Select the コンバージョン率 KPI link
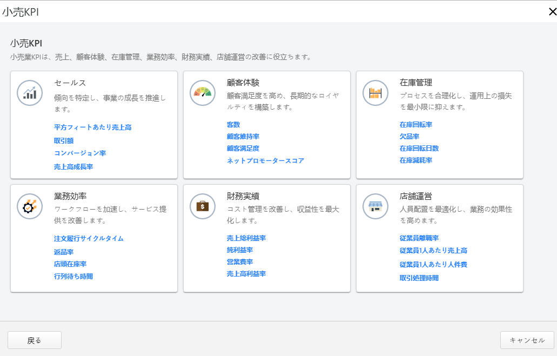 pyautogui.click(x=79, y=153)
